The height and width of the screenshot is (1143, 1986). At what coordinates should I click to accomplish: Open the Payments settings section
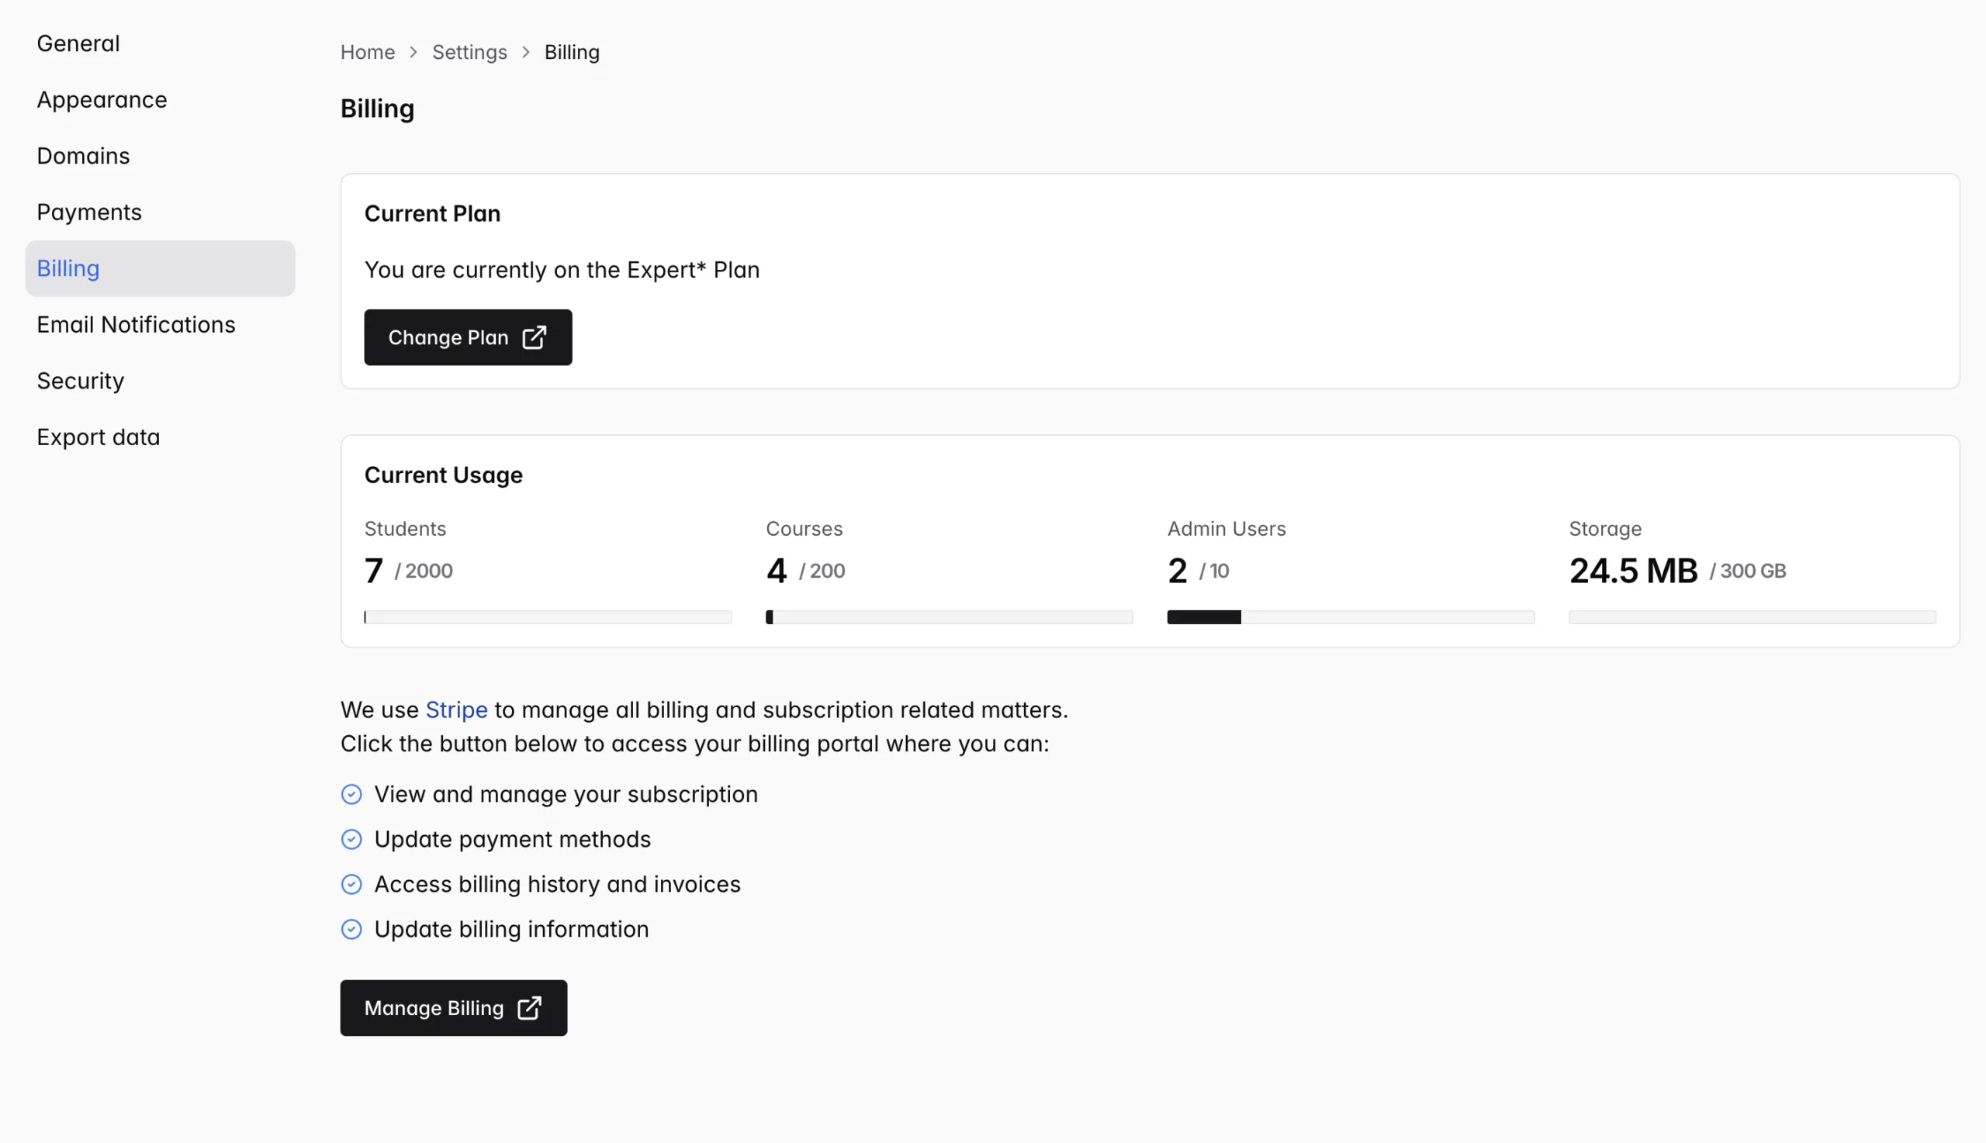pyautogui.click(x=161, y=212)
